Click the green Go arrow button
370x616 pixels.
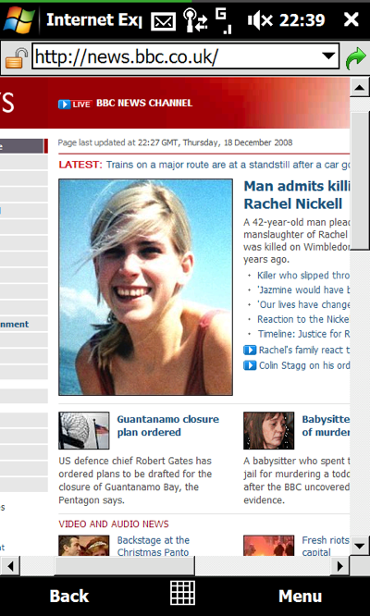point(355,59)
